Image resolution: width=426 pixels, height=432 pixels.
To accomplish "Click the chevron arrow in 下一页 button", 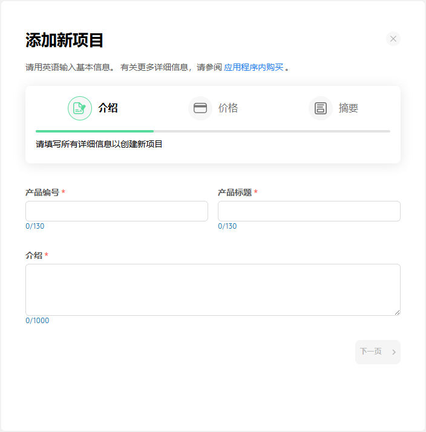I will click(394, 352).
